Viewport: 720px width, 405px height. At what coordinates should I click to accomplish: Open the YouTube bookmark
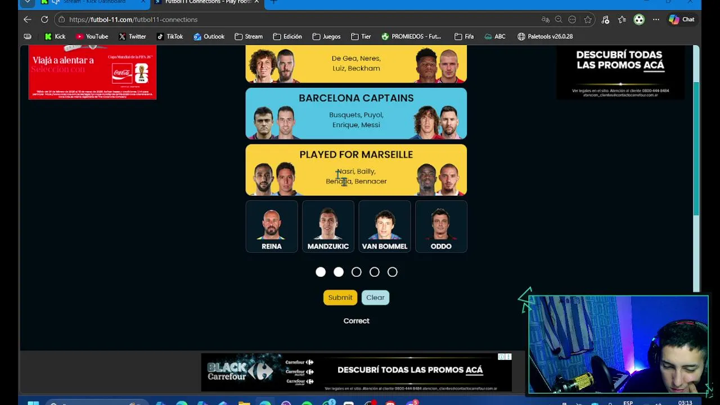pyautogui.click(x=92, y=37)
